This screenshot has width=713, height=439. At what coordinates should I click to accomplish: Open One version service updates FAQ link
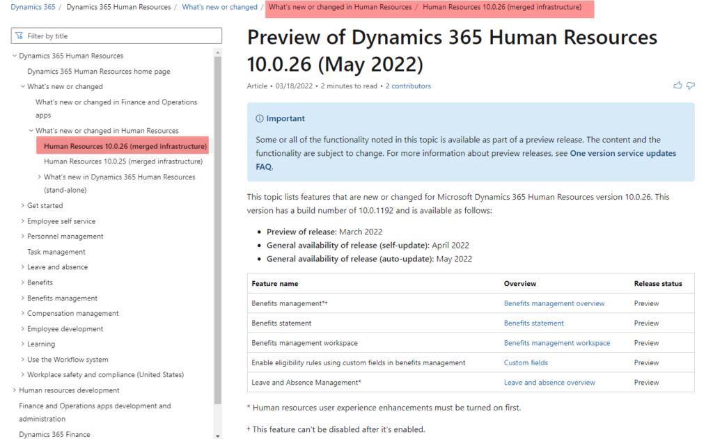pos(466,160)
